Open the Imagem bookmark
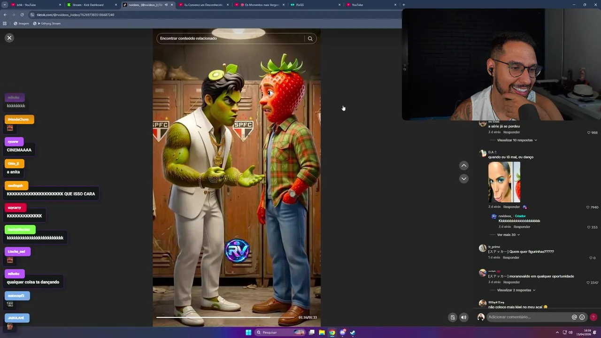 (22, 23)
